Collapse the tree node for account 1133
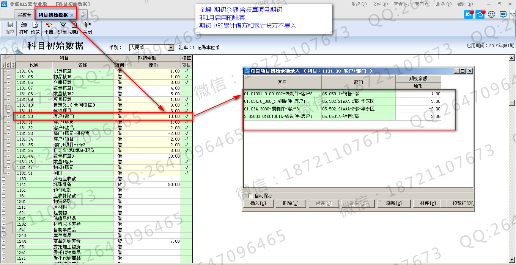 coord(4,179)
